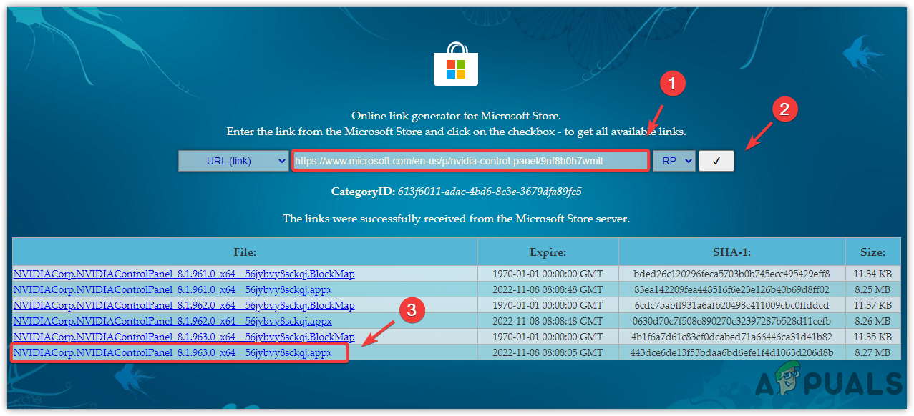914x416 pixels.
Task: Open the RP ring selector dropdown
Action: point(674,160)
